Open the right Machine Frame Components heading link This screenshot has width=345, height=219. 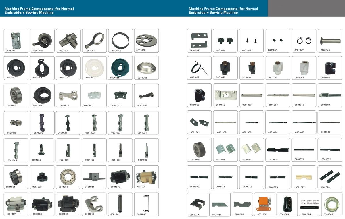(x=223, y=11)
